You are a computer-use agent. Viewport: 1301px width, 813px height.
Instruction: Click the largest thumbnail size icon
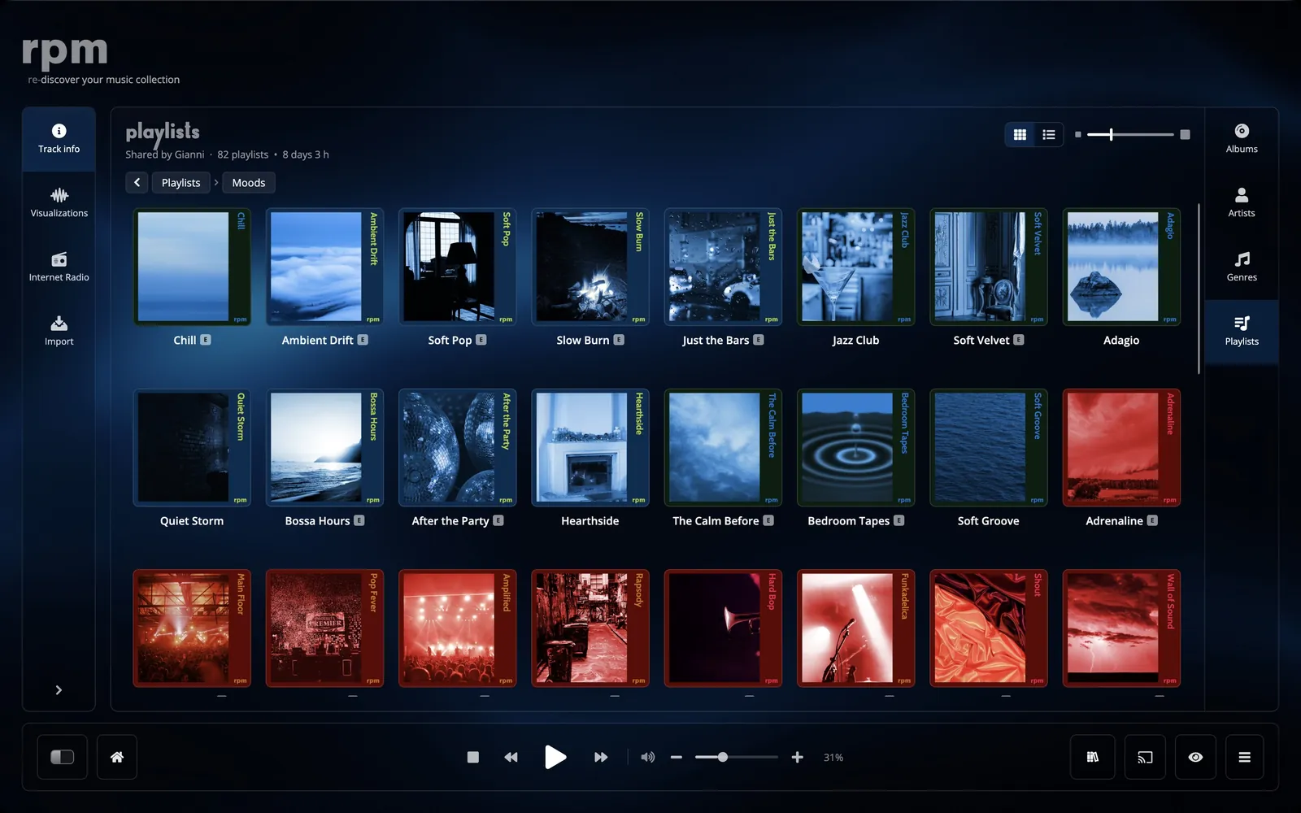pos(1186,135)
